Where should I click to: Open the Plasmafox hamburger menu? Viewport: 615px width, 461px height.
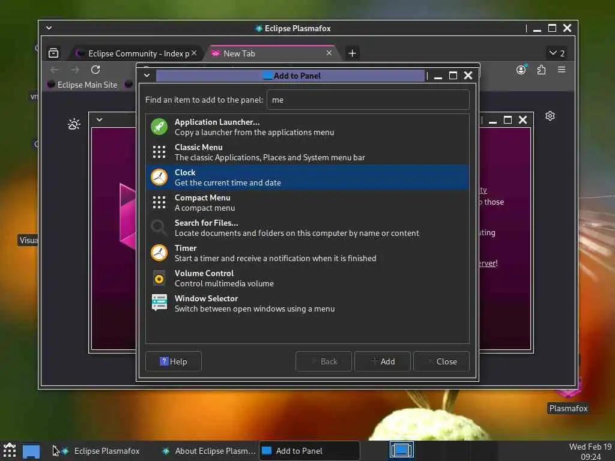coord(562,70)
